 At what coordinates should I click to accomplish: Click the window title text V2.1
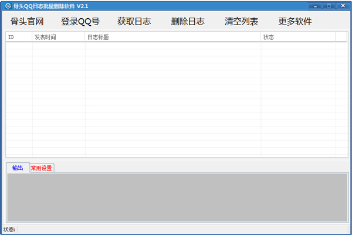(x=82, y=5)
